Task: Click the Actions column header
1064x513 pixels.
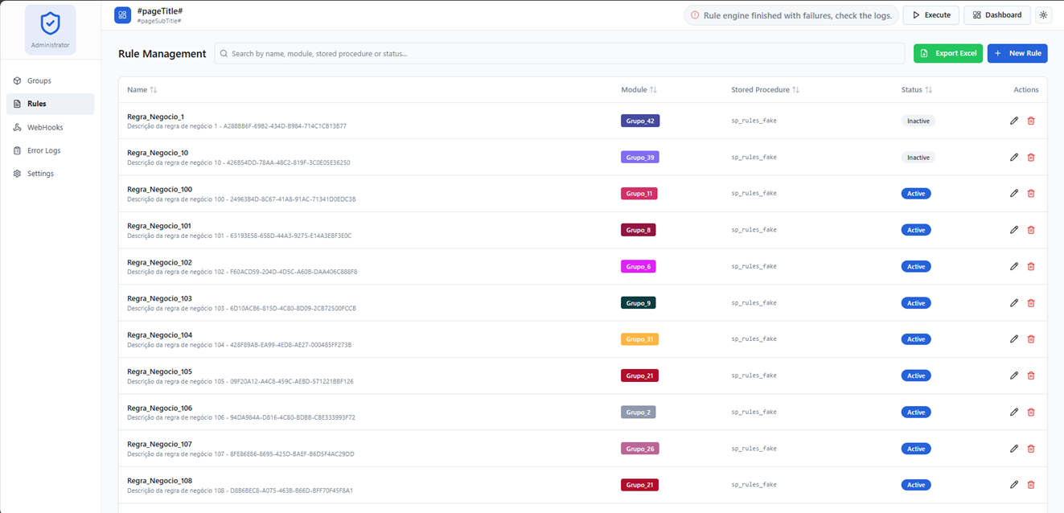Action: click(x=1025, y=90)
